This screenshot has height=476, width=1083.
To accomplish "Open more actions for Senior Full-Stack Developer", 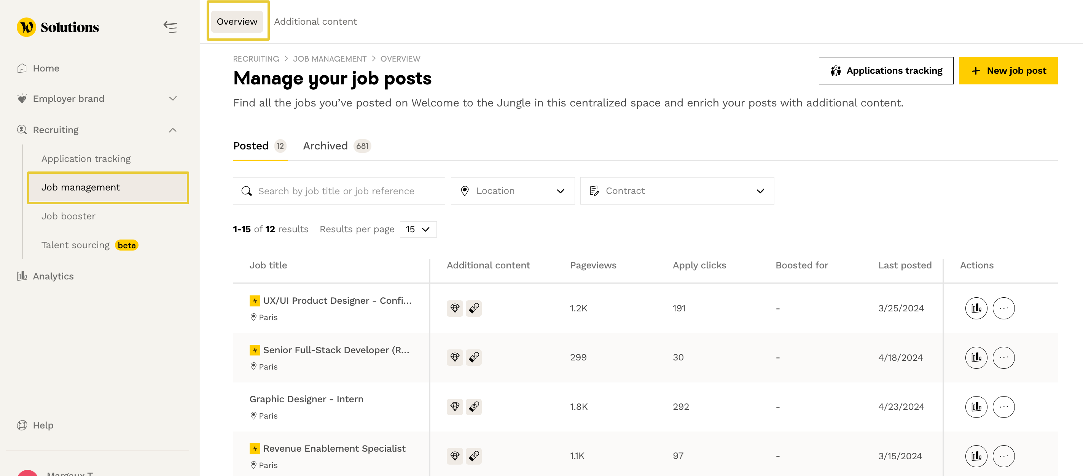I will 1003,357.
